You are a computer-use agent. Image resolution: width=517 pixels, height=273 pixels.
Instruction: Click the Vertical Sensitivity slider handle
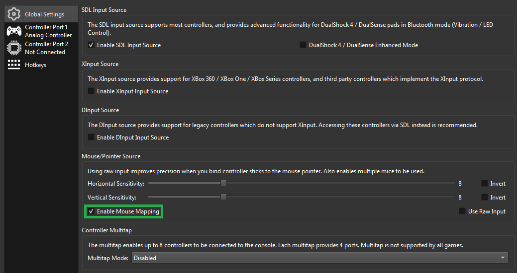tap(224, 197)
